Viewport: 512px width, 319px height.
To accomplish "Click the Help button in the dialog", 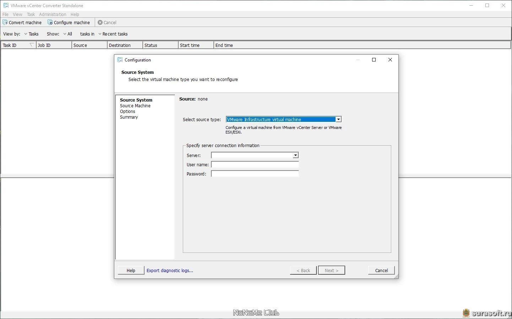I will pos(131,270).
